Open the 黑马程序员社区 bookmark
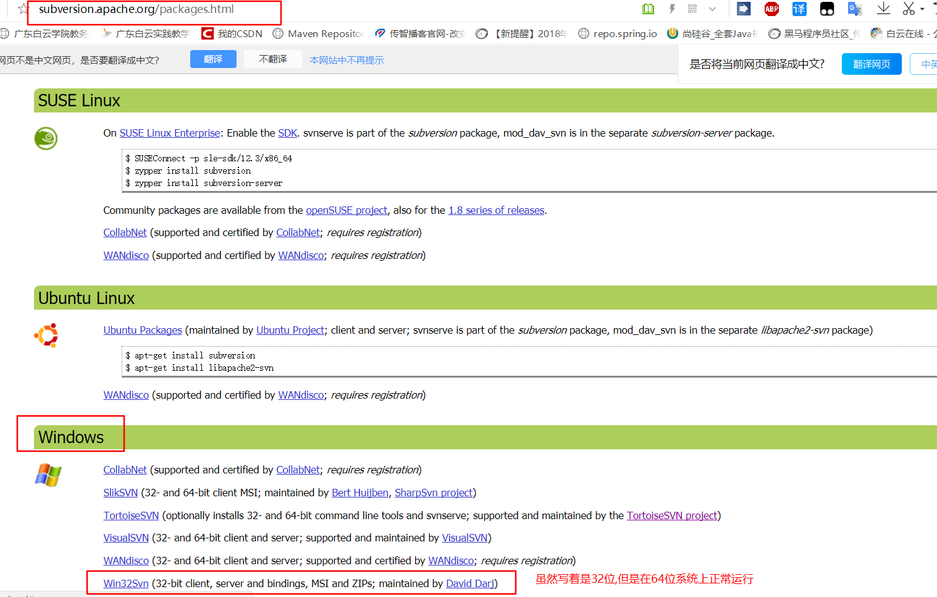Image resolution: width=937 pixels, height=597 pixels. [814, 33]
